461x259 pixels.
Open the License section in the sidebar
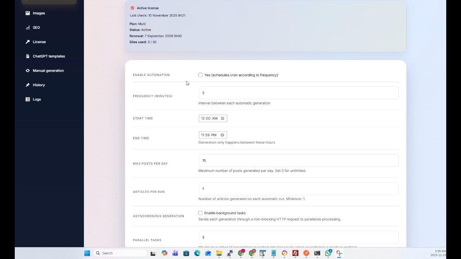[28, 42]
